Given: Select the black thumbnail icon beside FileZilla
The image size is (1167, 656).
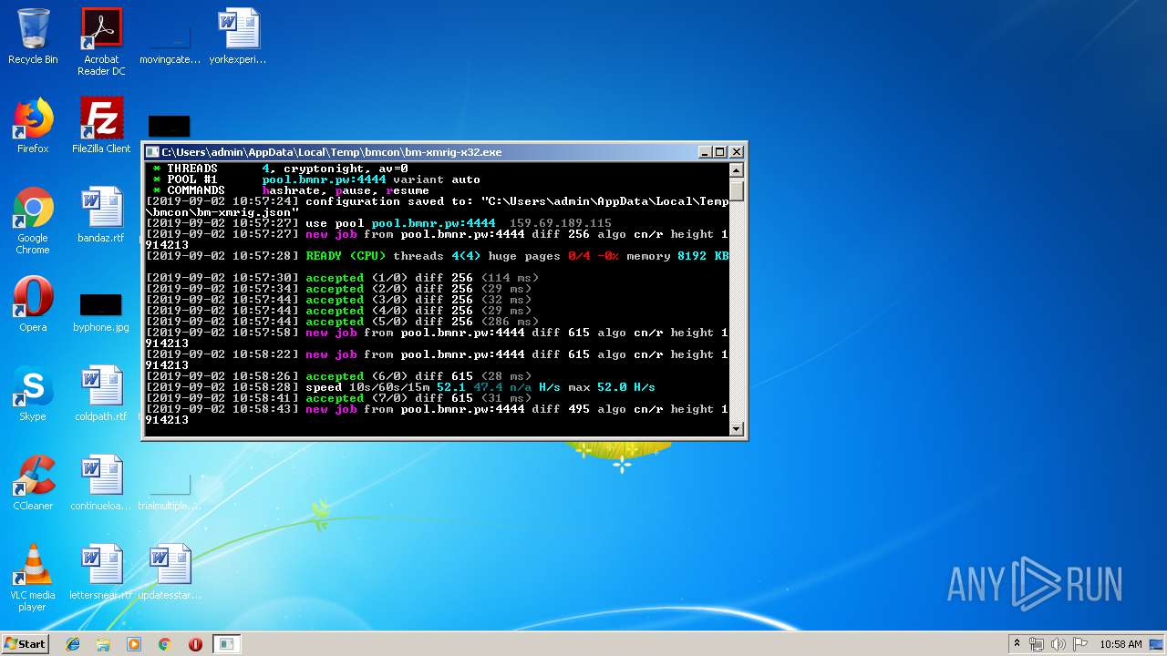Looking at the screenshot, I should (x=170, y=126).
